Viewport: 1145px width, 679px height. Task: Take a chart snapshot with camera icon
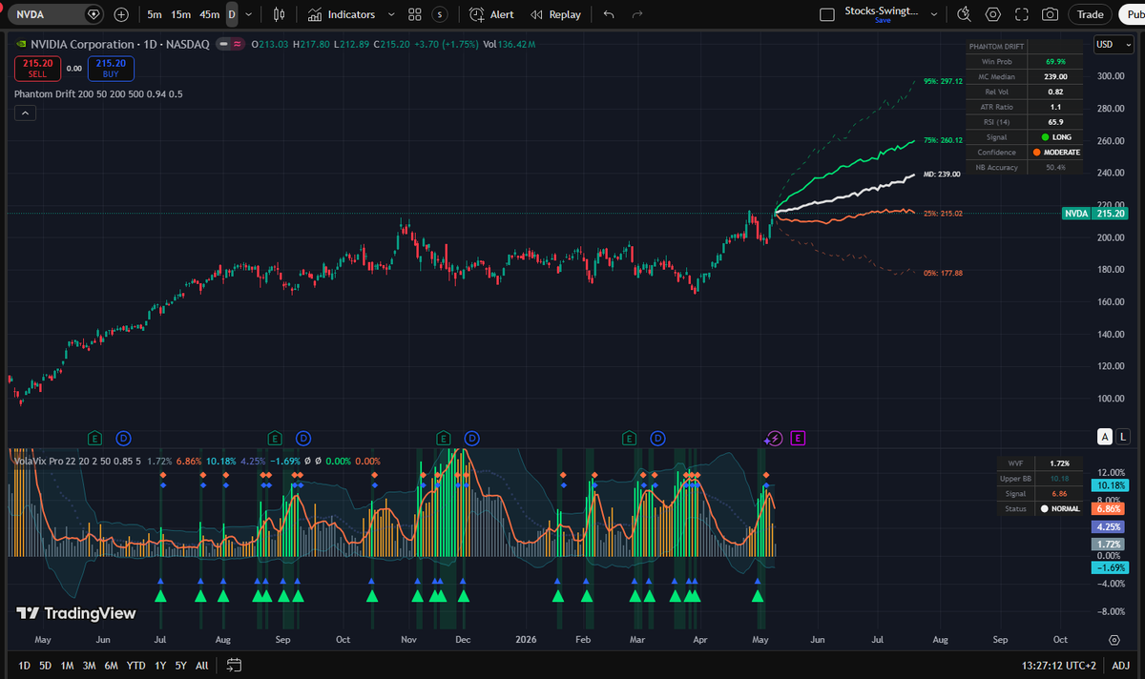(x=1050, y=14)
